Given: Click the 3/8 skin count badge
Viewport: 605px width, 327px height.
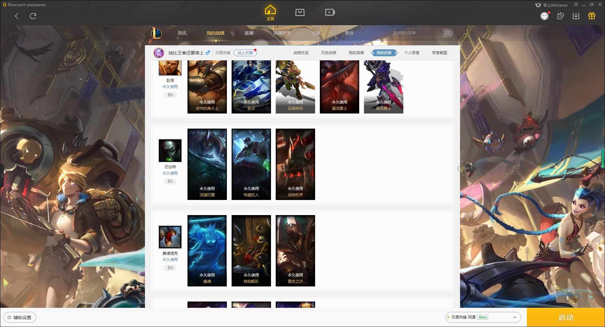Looking at the screenshot, I should (170, 95).
